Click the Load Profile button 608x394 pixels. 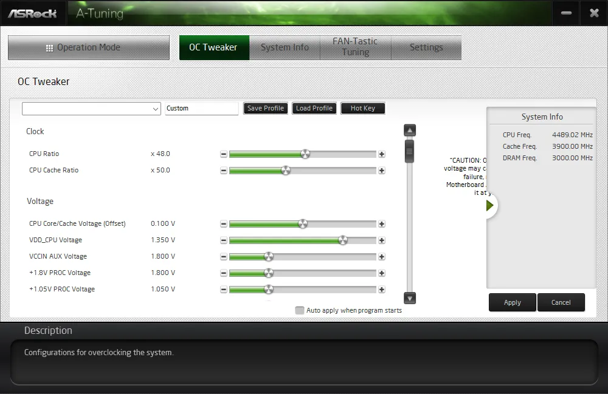pyautogui.click(x=314, y=109)
